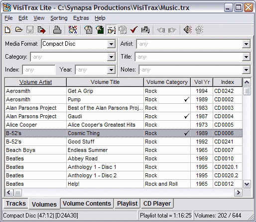Click the horizontal scrollbar thumb
Image resolution: width=256 pixels, height=222 pixels.
[17, 193]
